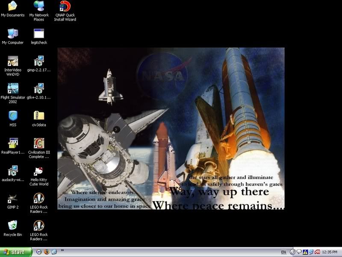Open the EN language bar selector
This screenshot has height=257, width=342.
(283, 252)
